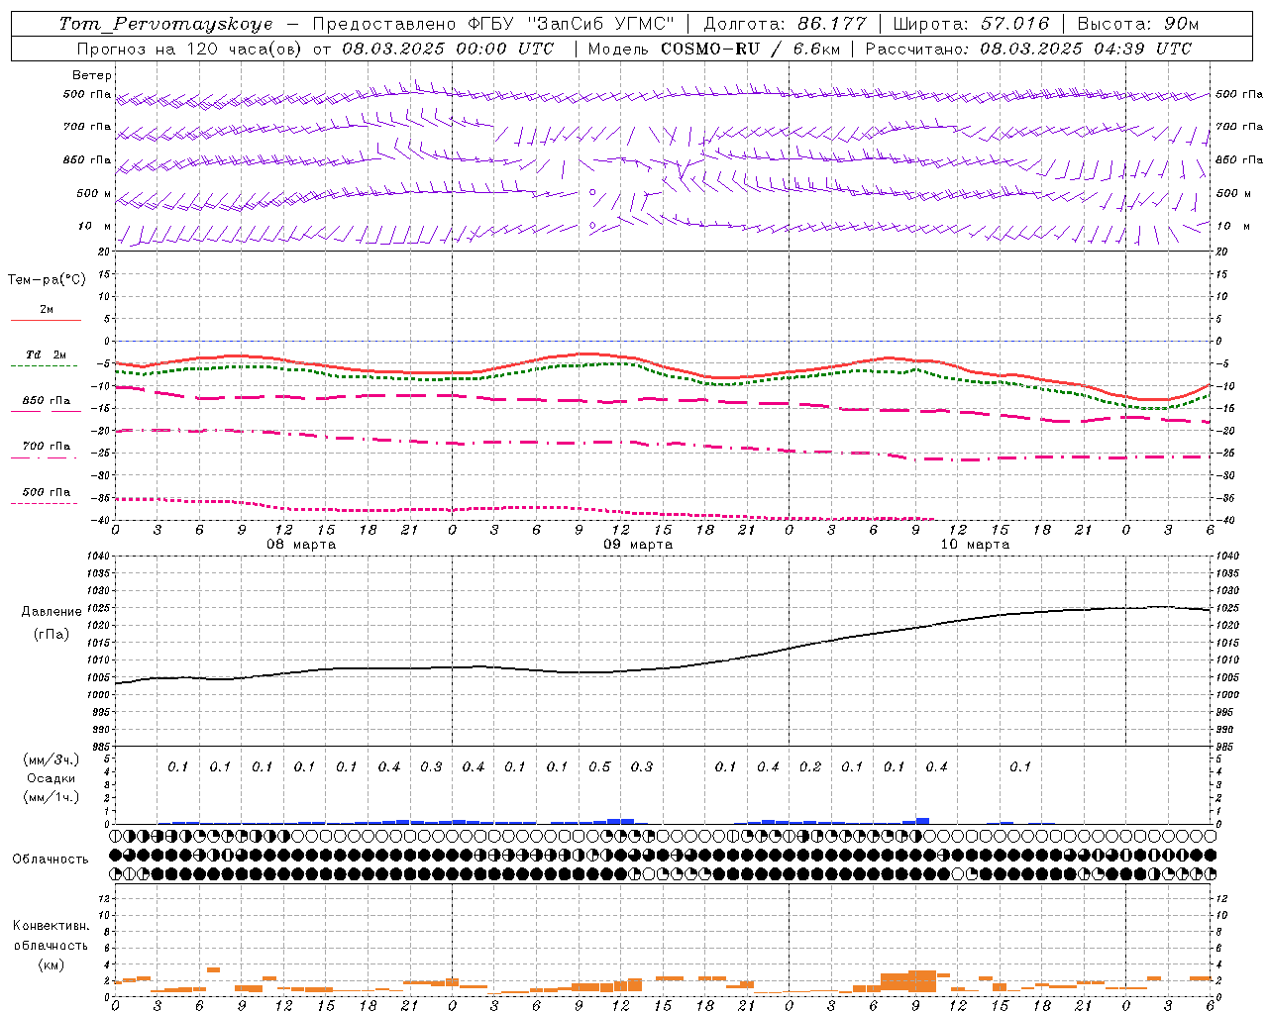Click the (мм/1ч.) units label
The width and height of the screenshot is (1268, 1014).
coord(52,797)
